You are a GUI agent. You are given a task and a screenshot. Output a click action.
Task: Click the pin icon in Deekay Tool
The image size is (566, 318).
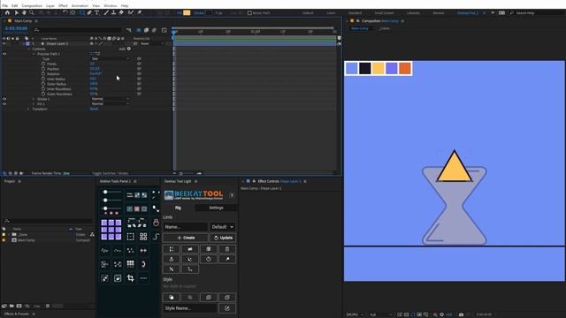click(x=227, y=259)
